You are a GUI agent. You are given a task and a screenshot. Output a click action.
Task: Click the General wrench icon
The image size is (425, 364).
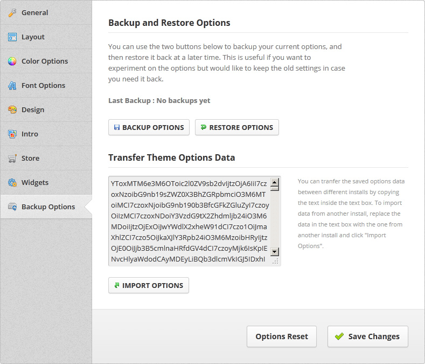pyautogui.click(x=12, y=12)
